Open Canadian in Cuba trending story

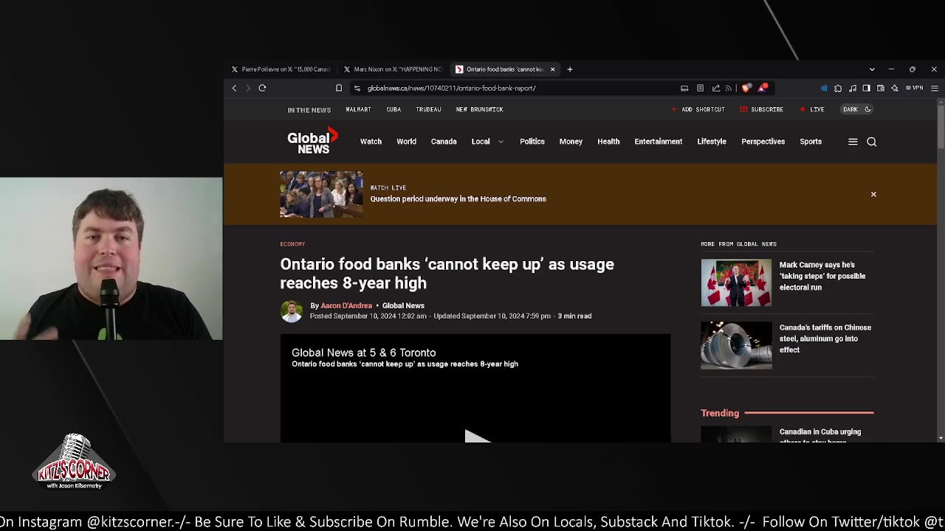point(820,435)
